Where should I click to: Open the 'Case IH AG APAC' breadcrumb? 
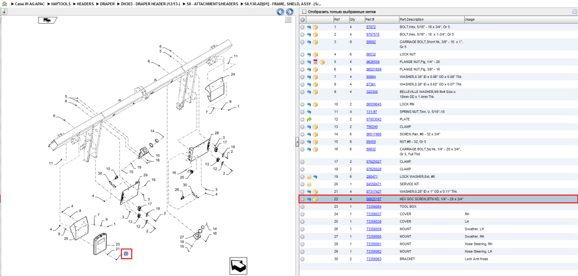(x=29, y=3)
